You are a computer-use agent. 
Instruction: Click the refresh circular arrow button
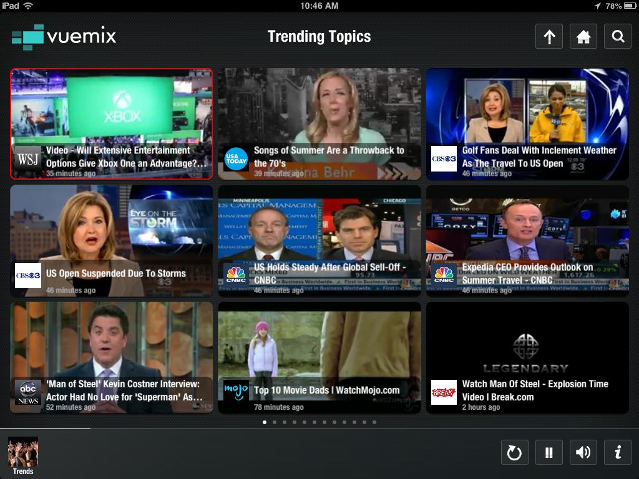pos(514,452)
